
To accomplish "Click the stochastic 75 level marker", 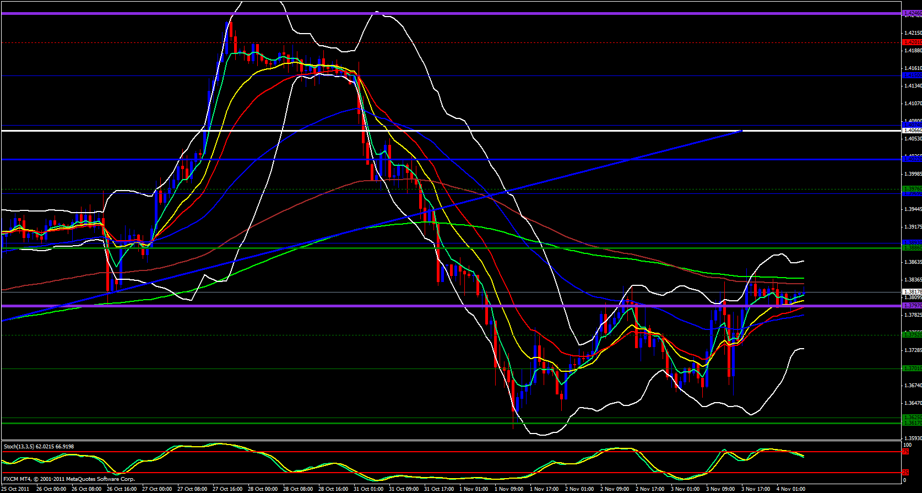I will point(905,452).
